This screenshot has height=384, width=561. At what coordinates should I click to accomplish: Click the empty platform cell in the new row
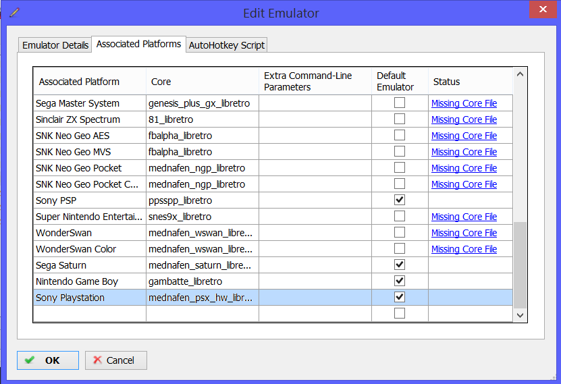click(90, 314)
